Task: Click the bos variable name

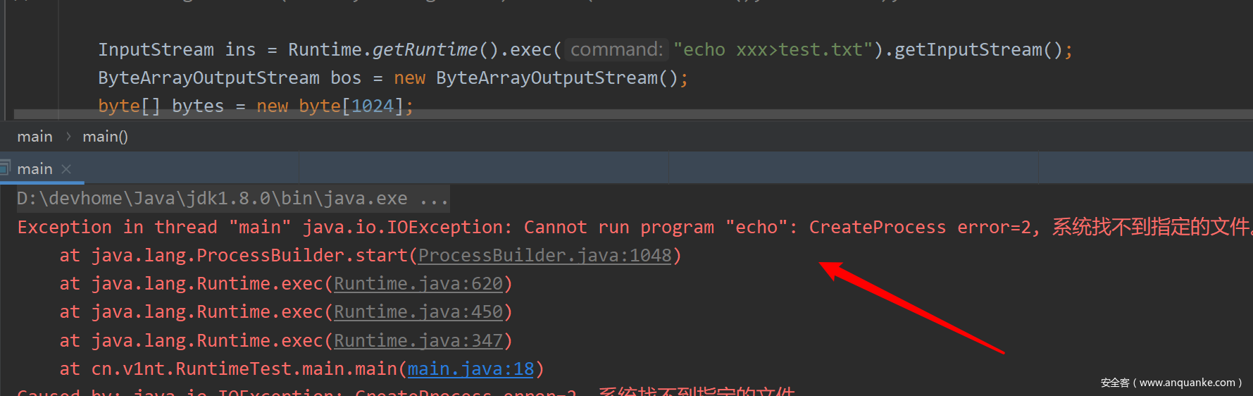Action: 346,78
